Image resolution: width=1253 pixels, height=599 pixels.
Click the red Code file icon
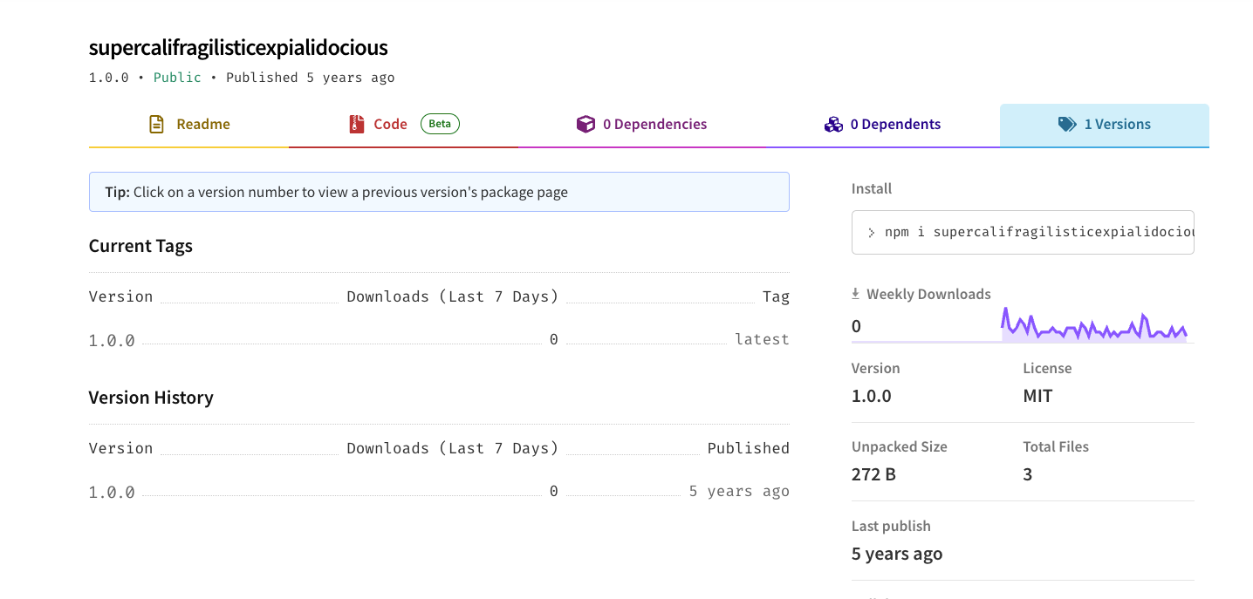355,125
